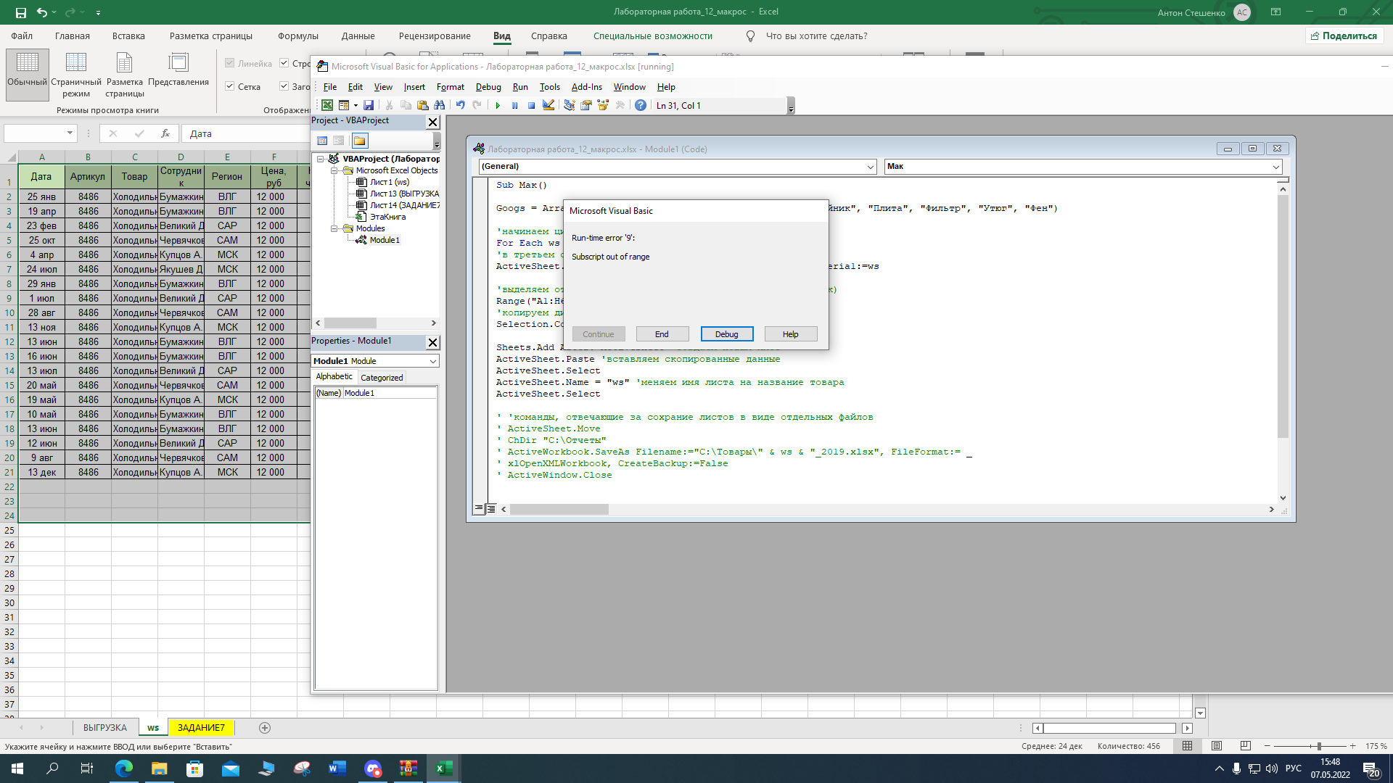Image resolution: width=1393 pixels, height=783 pixels.
Task: Click Insert UserForm icon in VBA toolbar
Action: coord(344,105)
